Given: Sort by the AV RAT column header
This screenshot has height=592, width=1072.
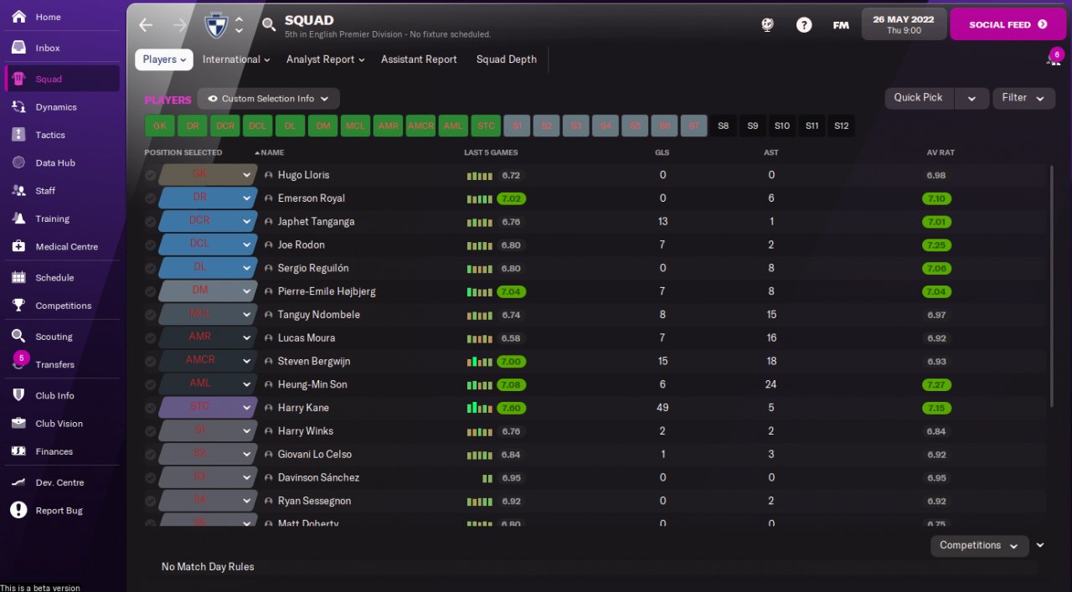Looking at the screenshot, I should coord(941,152).
